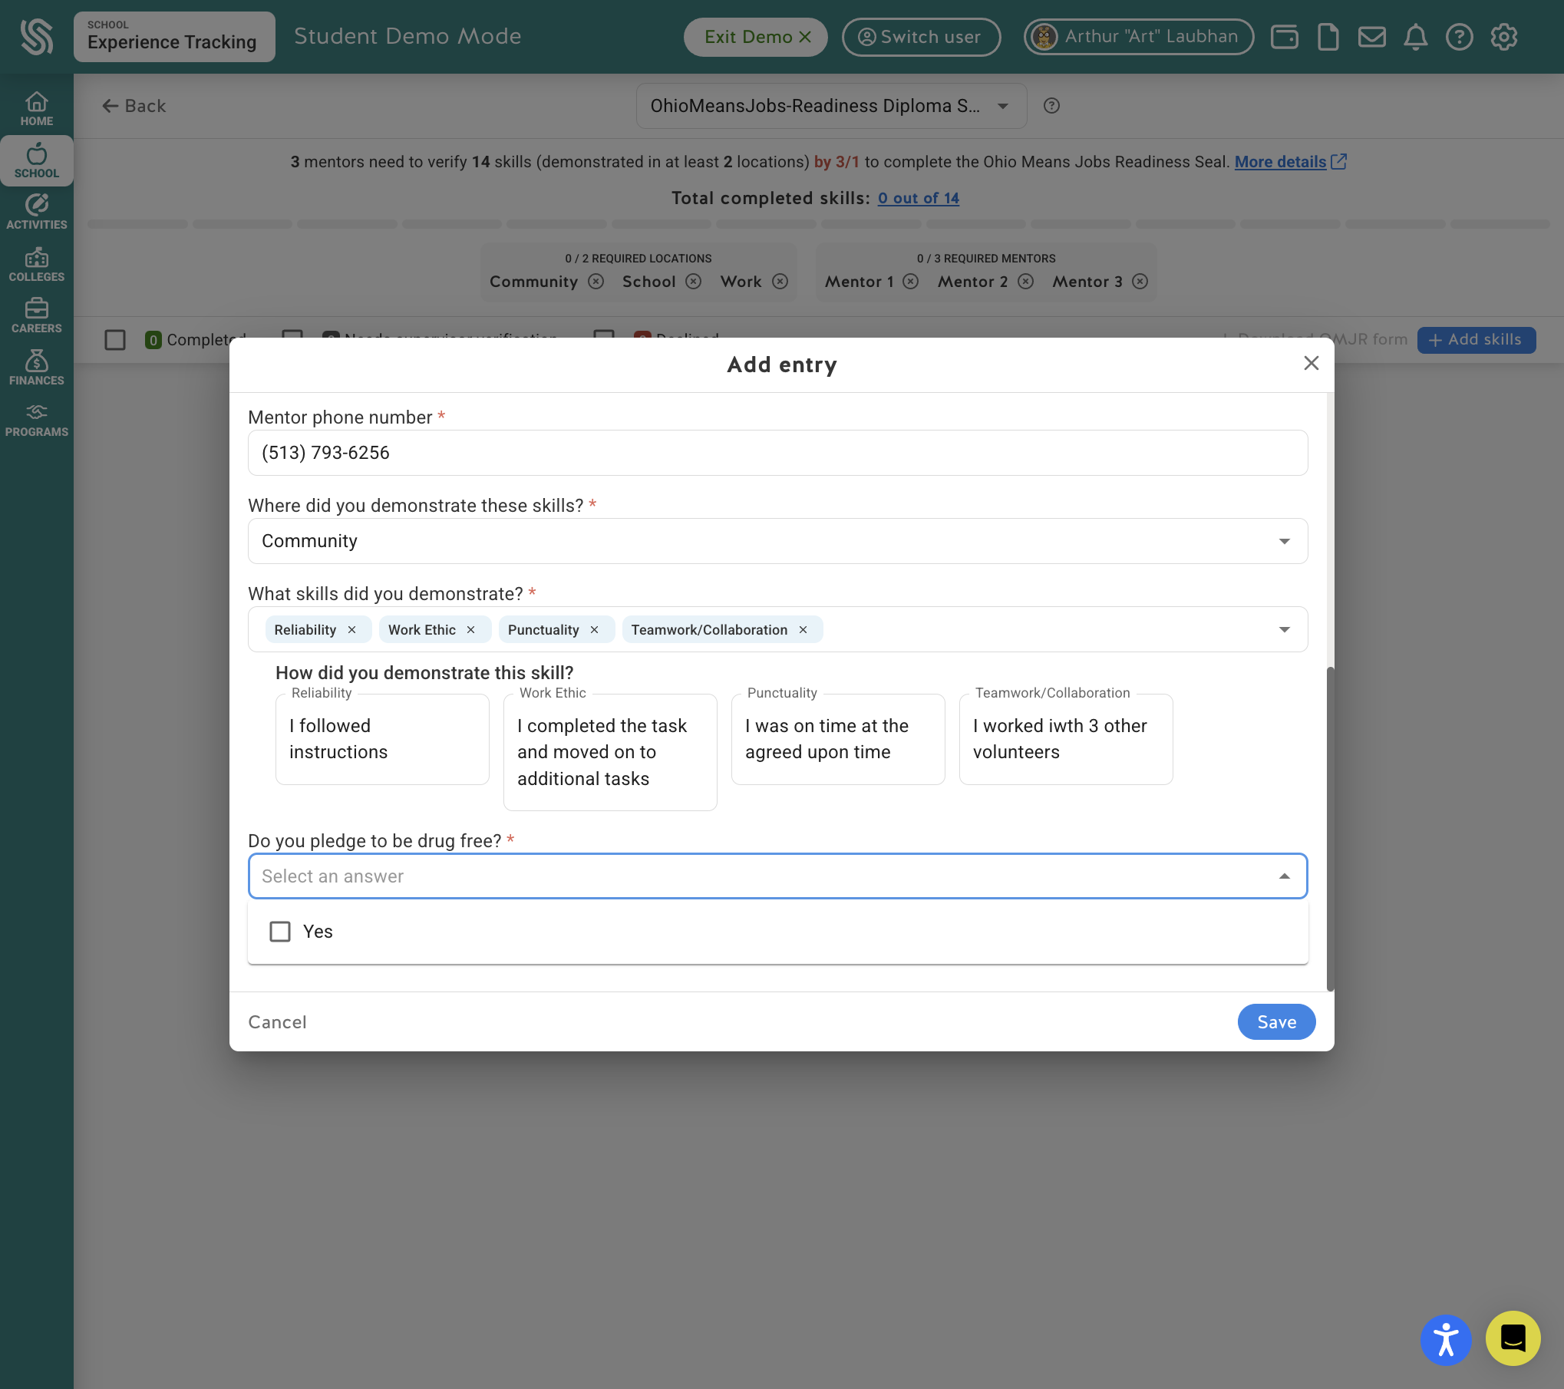Open the wallet icon in header
The image size is (1564, 1389).
[x=1284, y=37]
